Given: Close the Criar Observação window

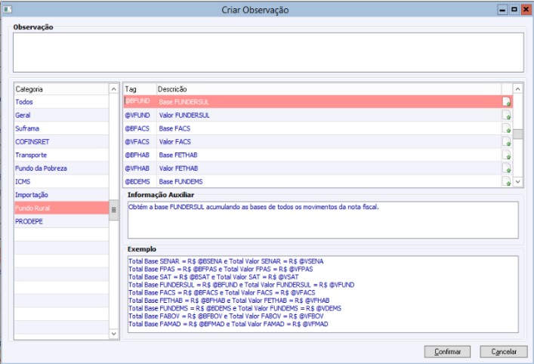Looking at the screenshot, I should point(526,10).
